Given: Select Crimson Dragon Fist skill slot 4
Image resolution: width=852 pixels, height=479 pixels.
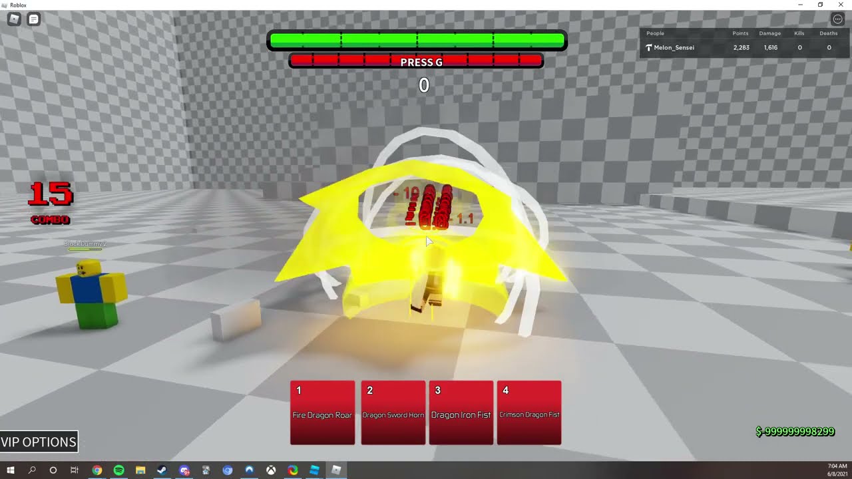Looking at the screenshot, I should pyautogui.click(x=529, y=412).
